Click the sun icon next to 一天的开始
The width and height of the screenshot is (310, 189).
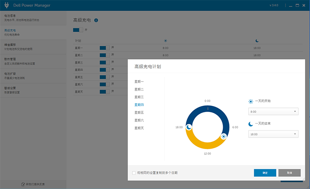251,101
